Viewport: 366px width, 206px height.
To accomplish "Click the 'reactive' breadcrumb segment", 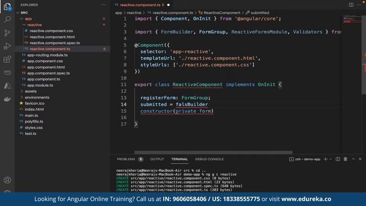I will [134, 13].
